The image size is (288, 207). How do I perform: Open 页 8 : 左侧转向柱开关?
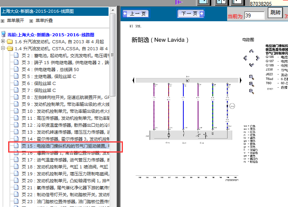click(x=66, y=97)
